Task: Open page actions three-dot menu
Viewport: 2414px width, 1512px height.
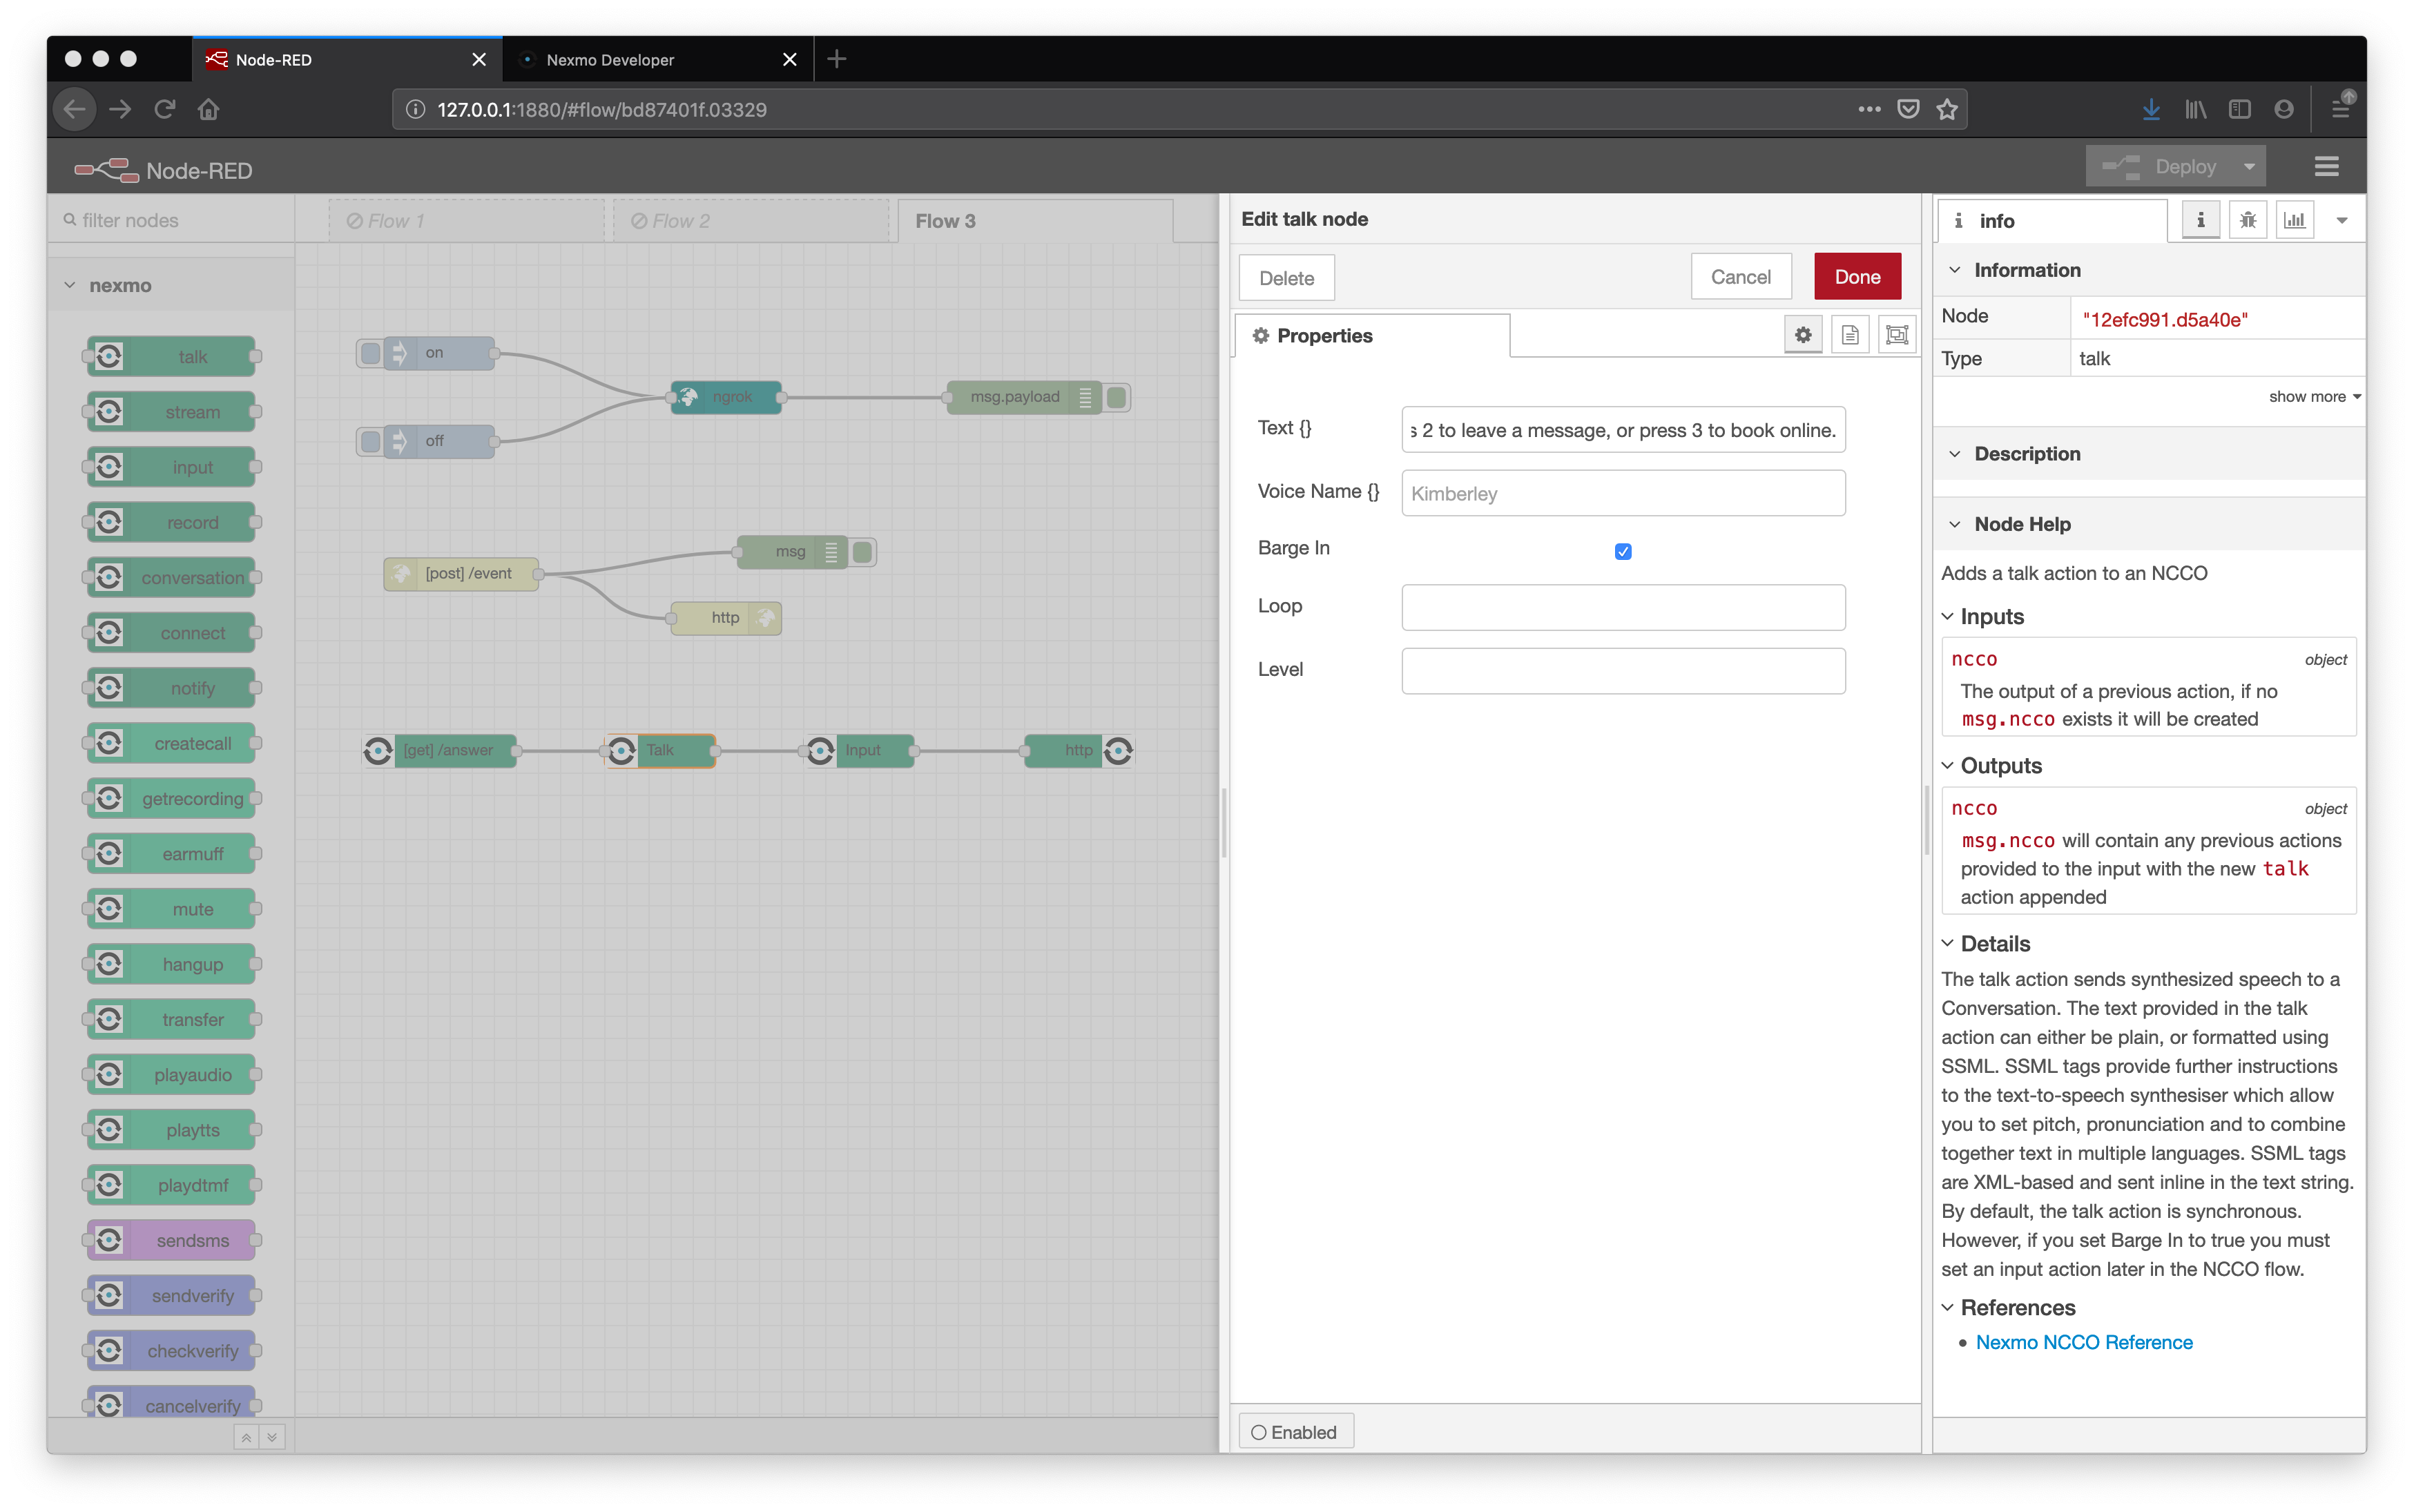Action: click(1869, 110)
